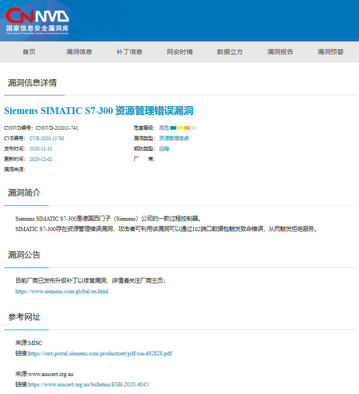
Task: Click the 来源:MISC text
Action: pos(29,343)
